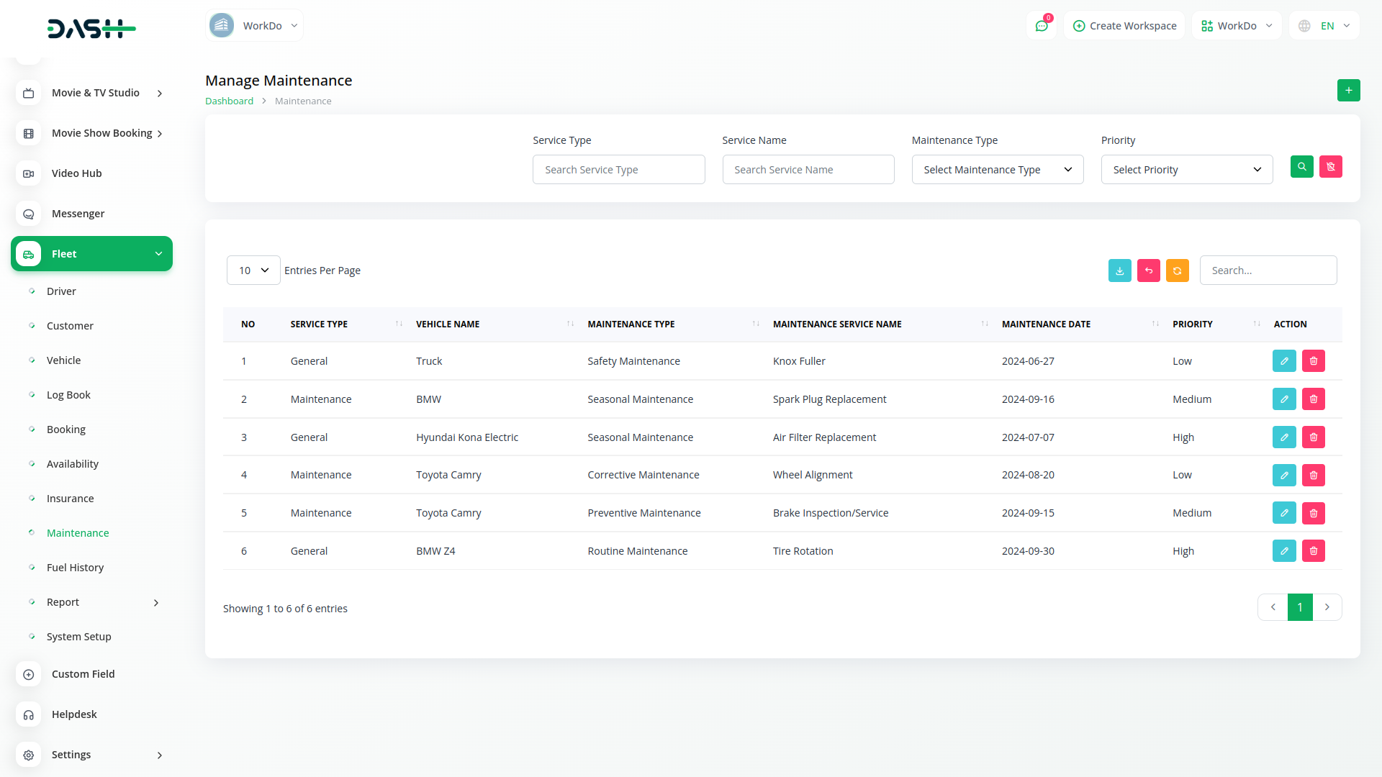The width and height of the screenshot is (1382, 777).
Task: Edit the Wheel Alignment maintenance entry
Action: coord(1283,475)
